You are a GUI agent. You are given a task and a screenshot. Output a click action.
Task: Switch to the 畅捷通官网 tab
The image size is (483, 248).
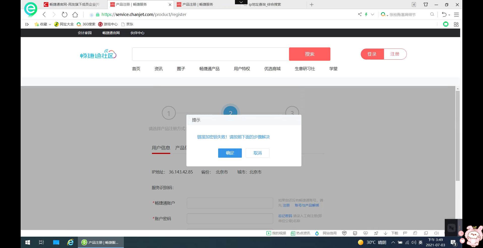coord(72,5)
